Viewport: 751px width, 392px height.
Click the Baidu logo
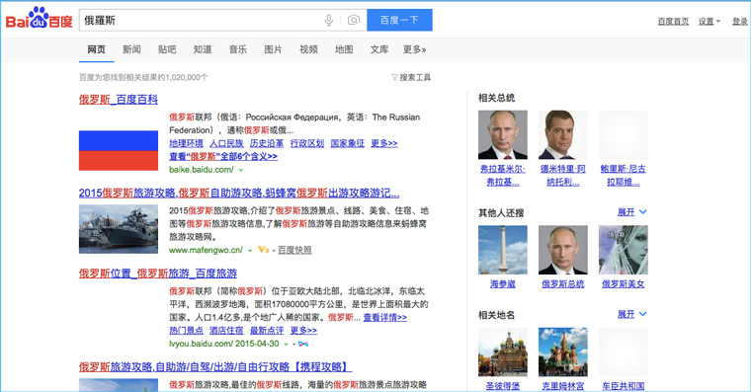39,19
